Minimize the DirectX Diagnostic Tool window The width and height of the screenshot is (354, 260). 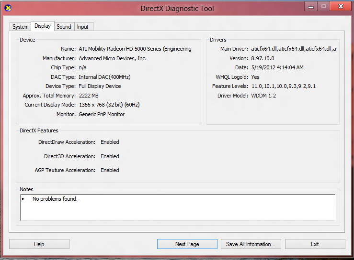pyautogui.click(x=311, y=6)
